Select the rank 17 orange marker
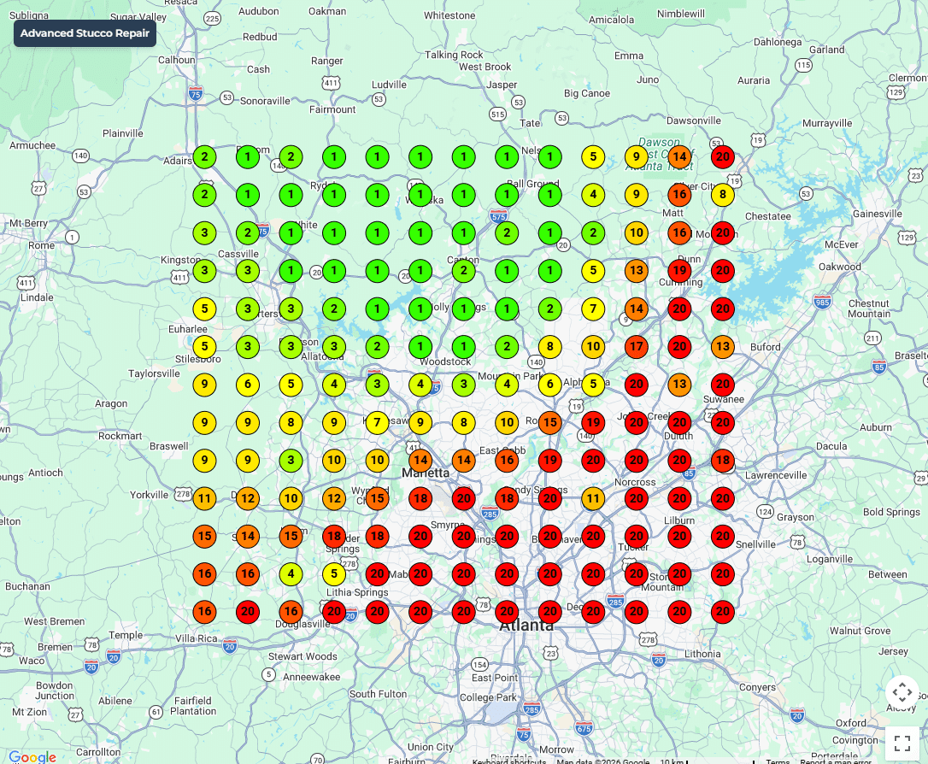928x764 pixels. (x=636, y=347)
